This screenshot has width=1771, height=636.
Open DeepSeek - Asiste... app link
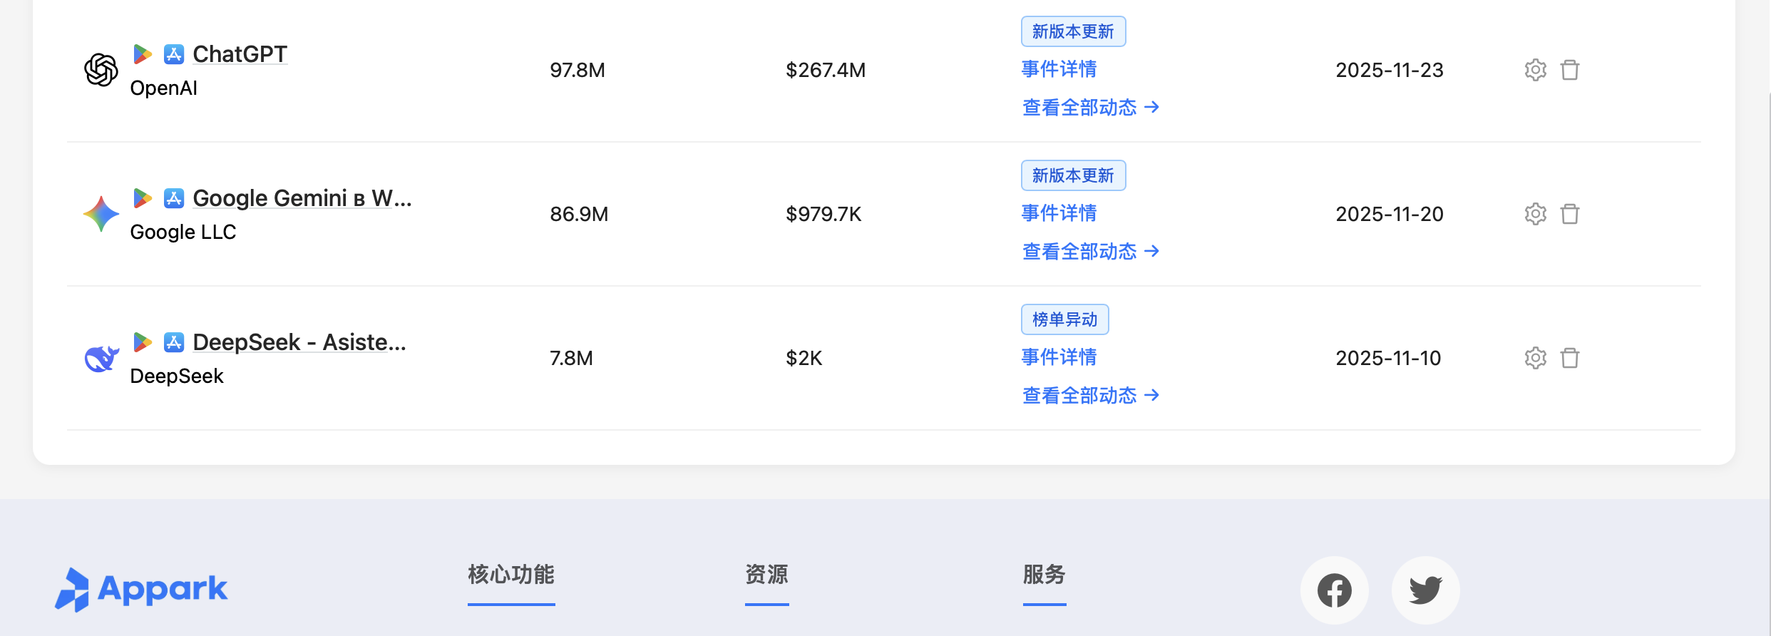coord(299,342)
